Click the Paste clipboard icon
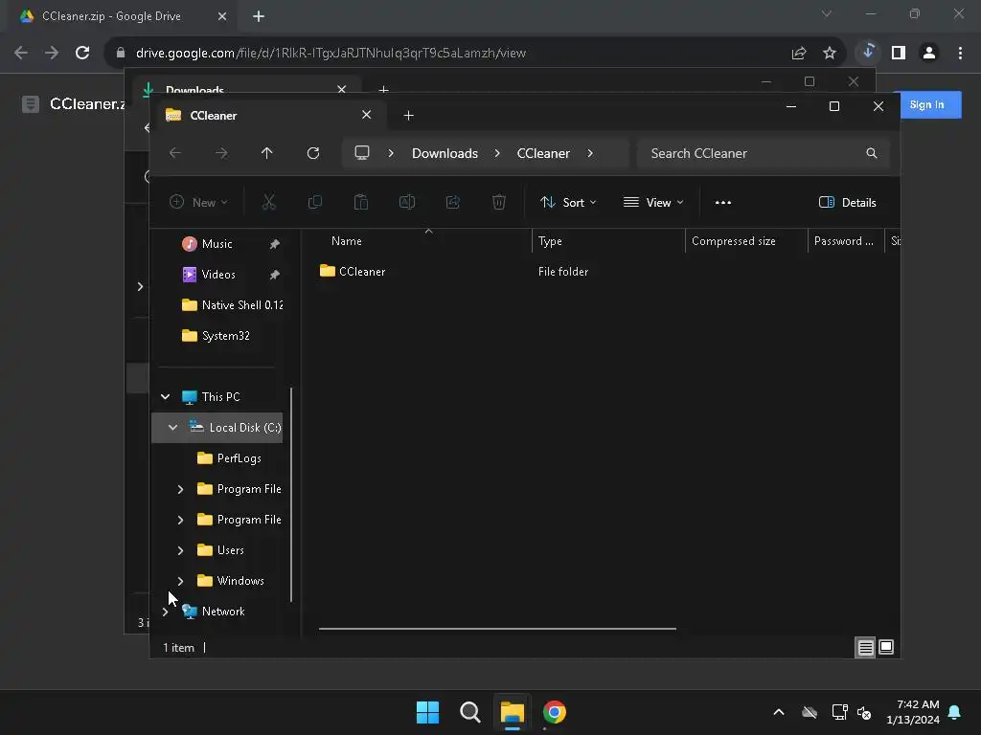Image resolution: width=981 pixels, height=735 pixels. pyautogui.click(x=361, y=202)
